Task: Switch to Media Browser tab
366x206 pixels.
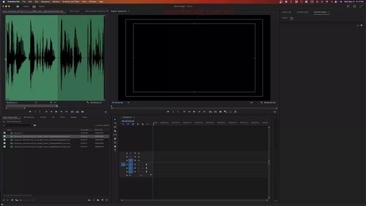Action: (29, 117)
